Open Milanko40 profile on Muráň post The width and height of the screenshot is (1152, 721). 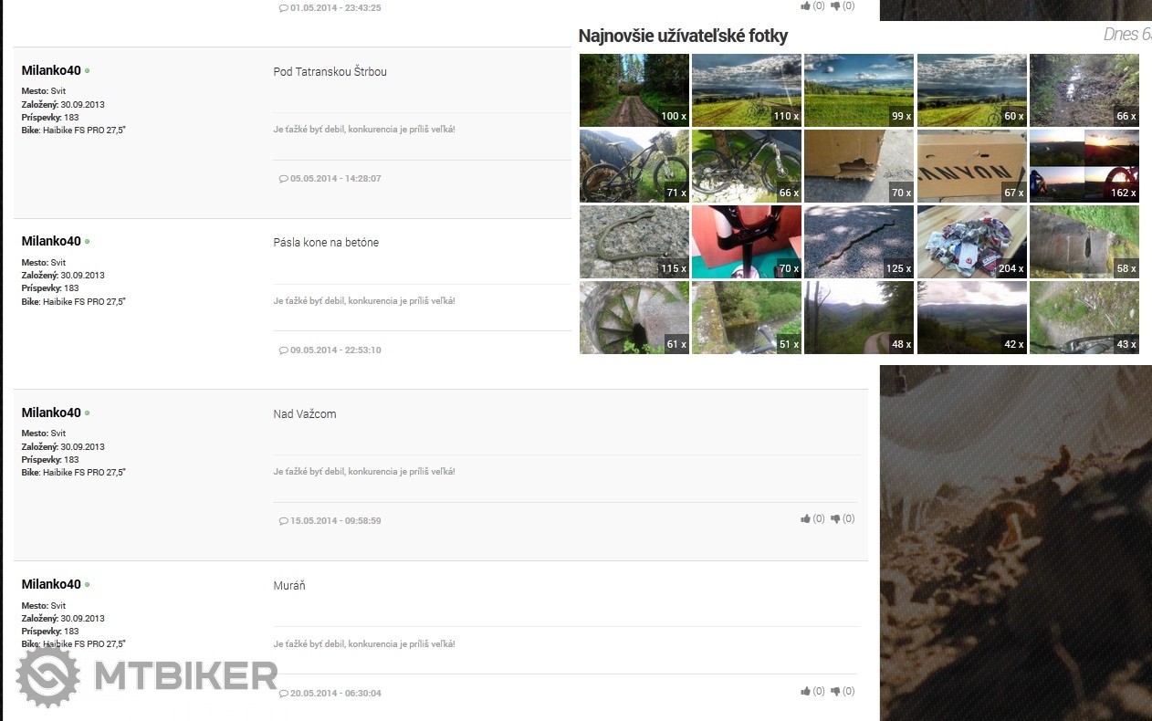pos(51,584)
